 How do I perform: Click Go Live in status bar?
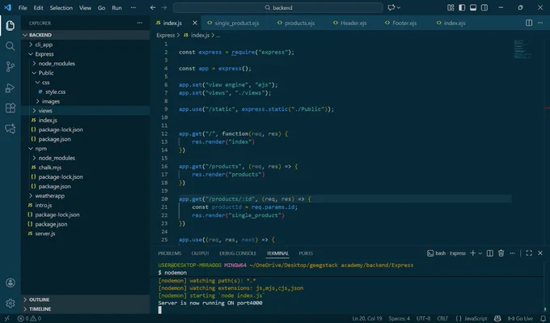520,318
